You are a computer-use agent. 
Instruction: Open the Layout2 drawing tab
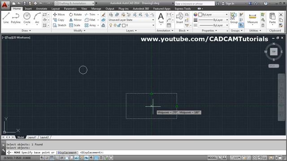tap(44, 137)
